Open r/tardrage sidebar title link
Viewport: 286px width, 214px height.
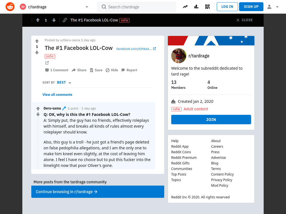[x=199, y=56]
